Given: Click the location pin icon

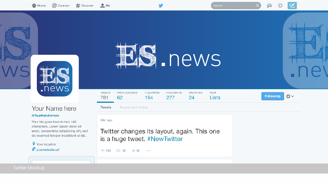Looking at the screenshot, I should point(34,144).
